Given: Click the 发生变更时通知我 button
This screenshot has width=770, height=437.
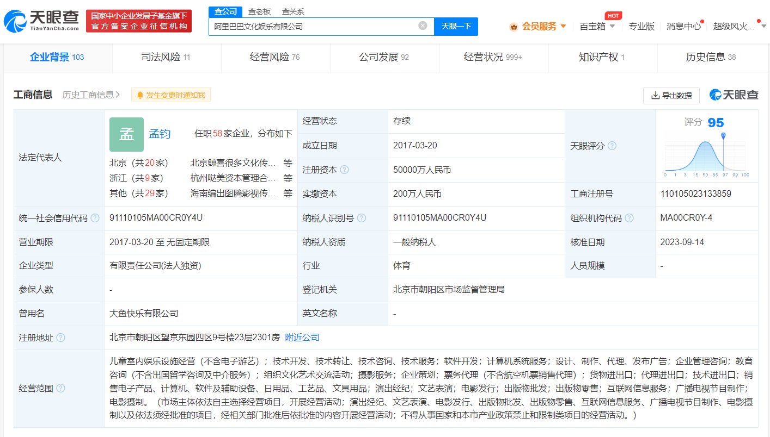Looking at the screenshot, I should point(171,95).
